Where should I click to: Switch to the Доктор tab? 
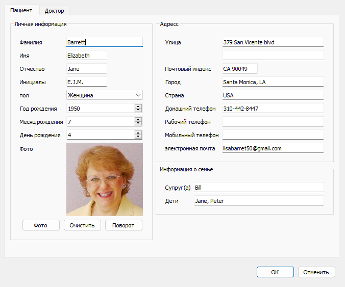[54, 11]
